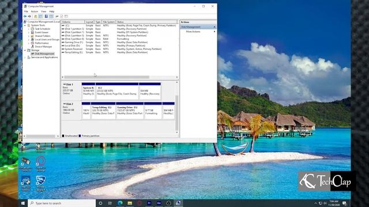Click More Actions in Actions pane
Image resolution: width=369 pixels, height=207 pixels.
[x=193, y=32]
